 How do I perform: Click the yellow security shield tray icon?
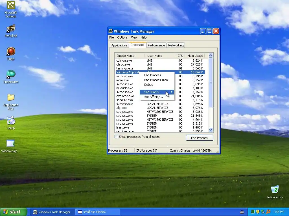(258, 212)
